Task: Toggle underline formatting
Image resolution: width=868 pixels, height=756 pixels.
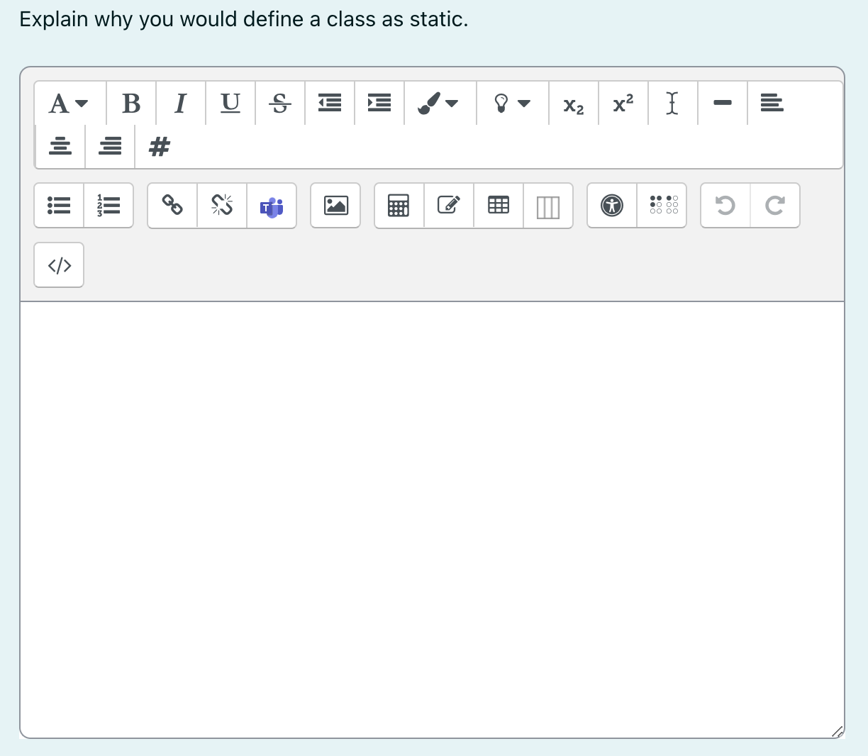Action: click(x=230, y=104)
